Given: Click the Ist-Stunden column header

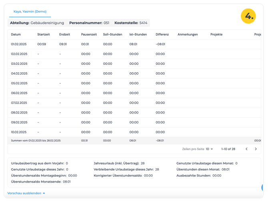Looking at the screenshot, I should coord(138,34).
